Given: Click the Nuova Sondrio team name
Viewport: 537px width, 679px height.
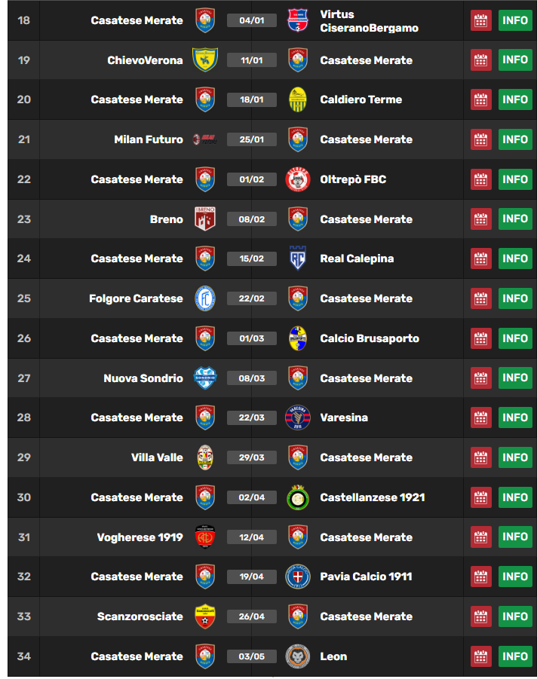Looking at the screenshot, I should (x=143, y=378).
